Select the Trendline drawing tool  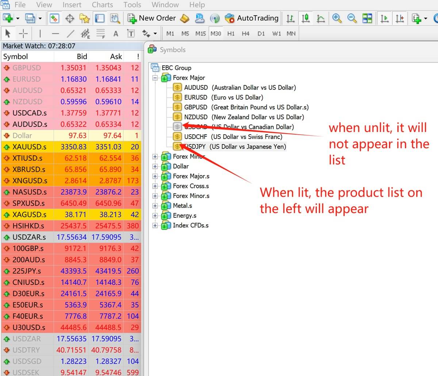(x=70, y=34)
